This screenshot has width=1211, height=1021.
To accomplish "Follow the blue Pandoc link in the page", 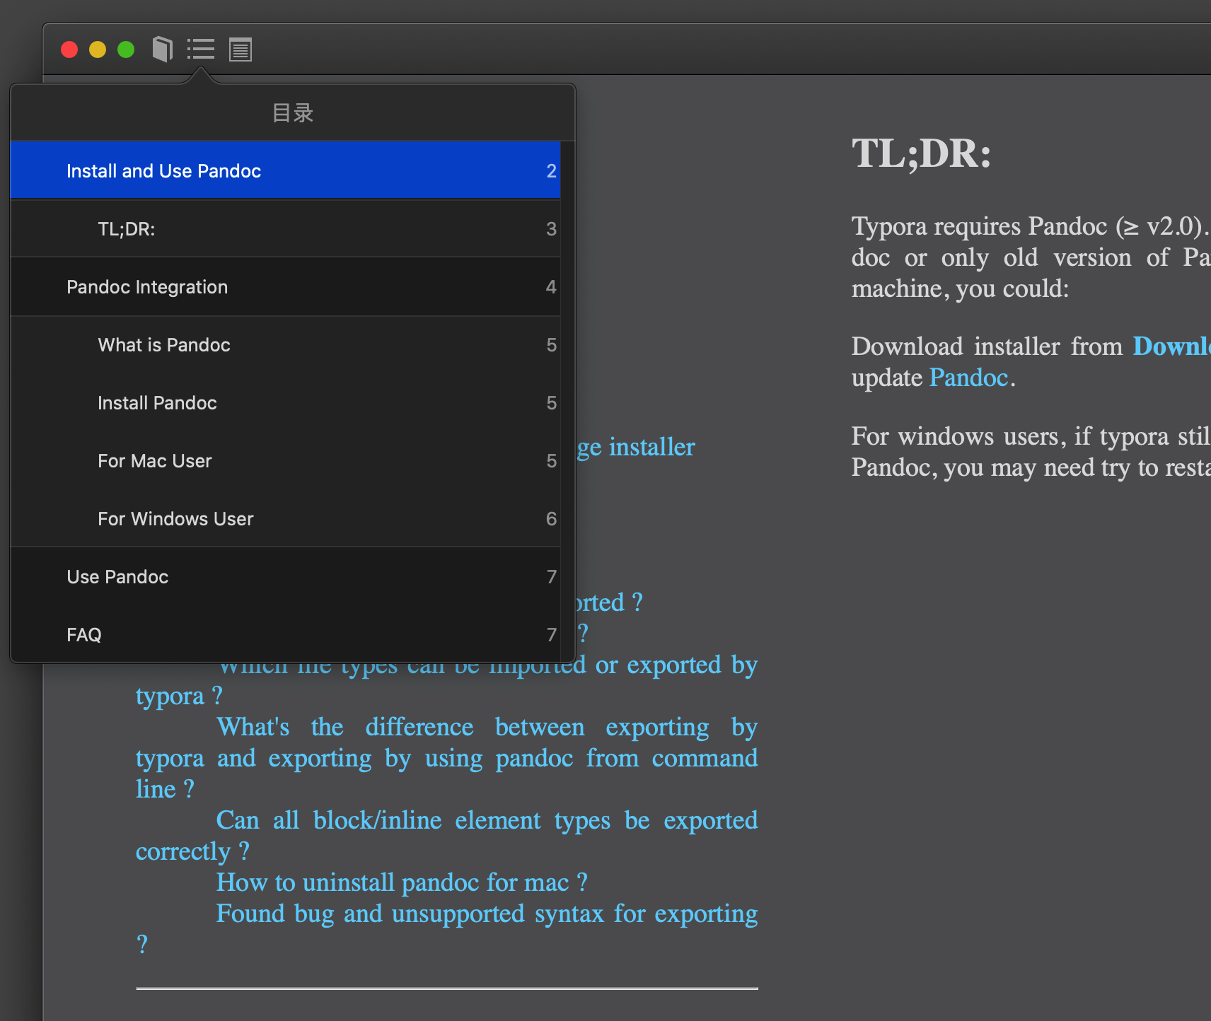I will (968, 378).
